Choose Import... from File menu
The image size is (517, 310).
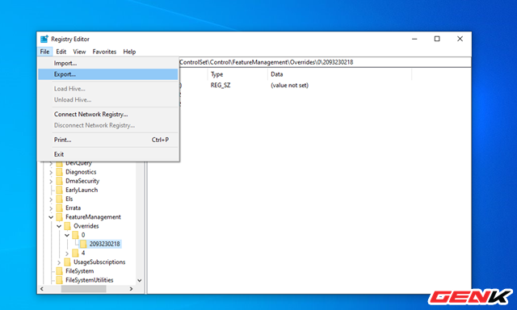(107, 63)
